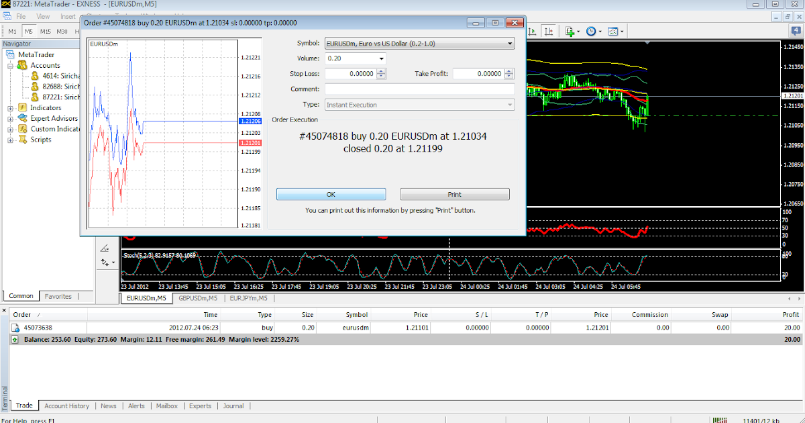Expand the Expert Advisors tree node
Image resolution: width=805 pixels, height=423 pixels.
pos(11,119)
